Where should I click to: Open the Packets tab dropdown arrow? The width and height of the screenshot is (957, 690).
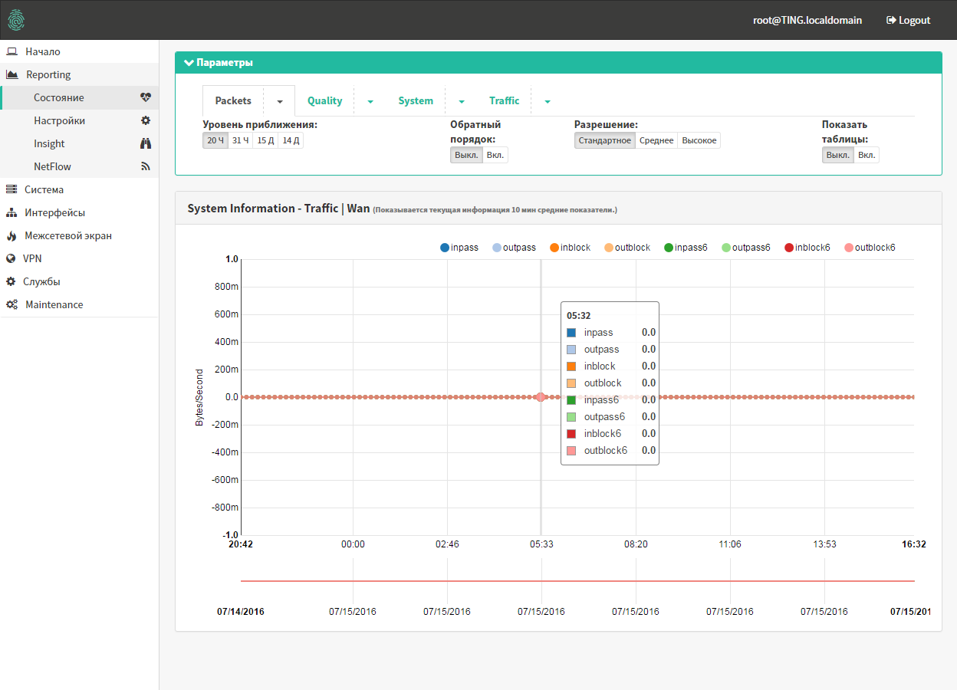[280, 101]
